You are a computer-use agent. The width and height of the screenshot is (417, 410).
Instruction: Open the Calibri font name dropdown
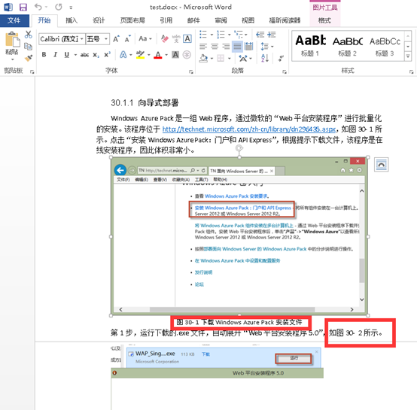click(x=81, y=39)
